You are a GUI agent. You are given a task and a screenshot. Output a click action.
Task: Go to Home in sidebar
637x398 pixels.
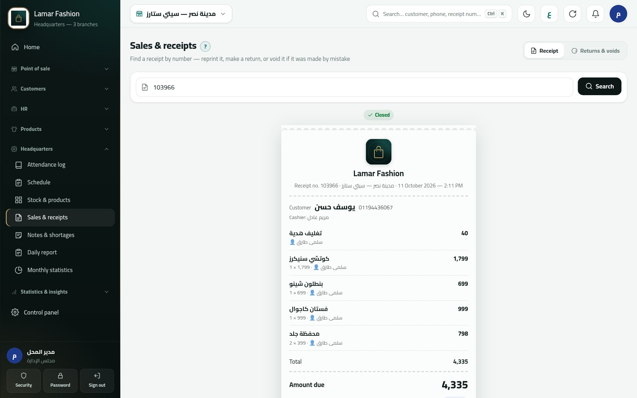pyautogui.click(x=60, y=47)
